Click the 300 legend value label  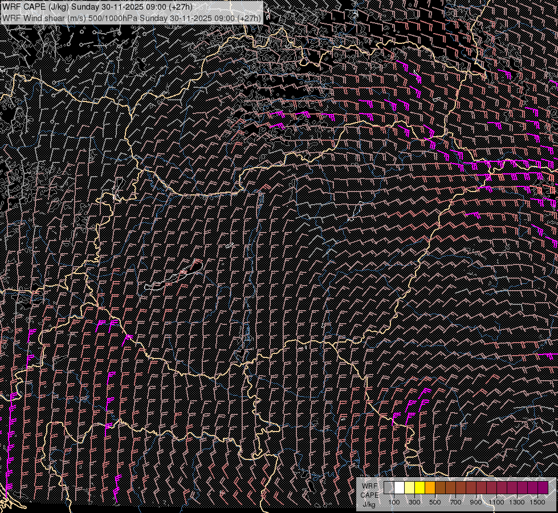pyautogui.click(x=414, y=502)
